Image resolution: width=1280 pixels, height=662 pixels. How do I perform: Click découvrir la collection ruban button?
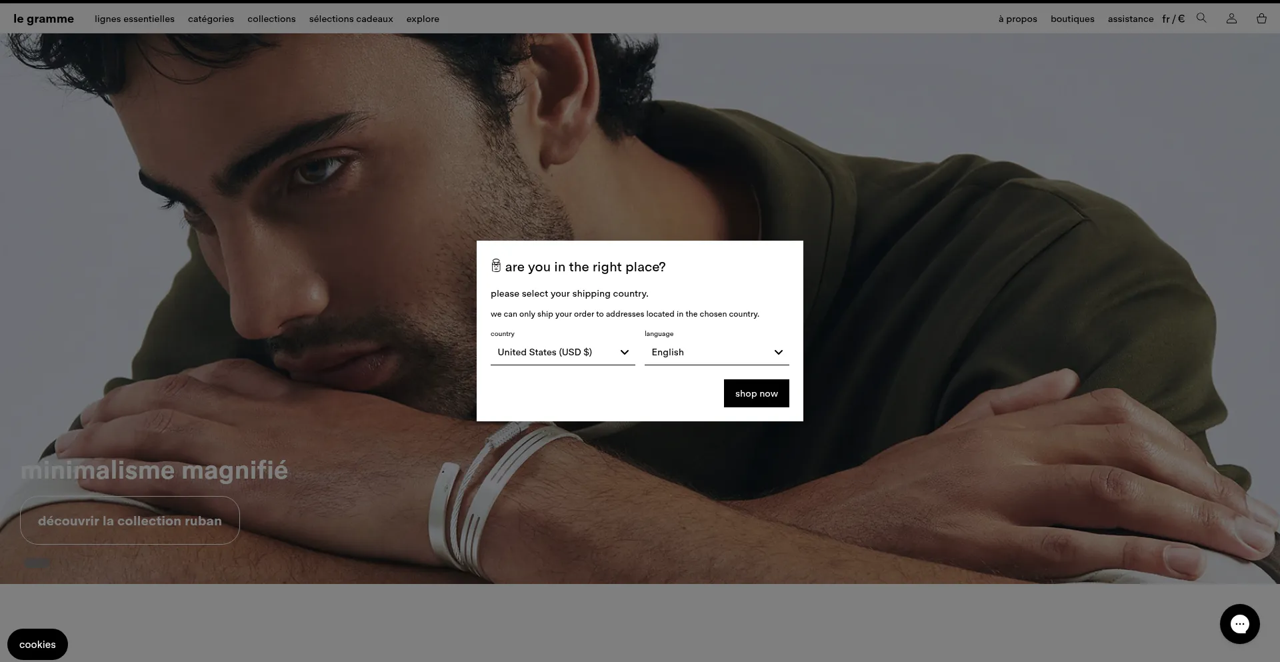click(130, 521)
